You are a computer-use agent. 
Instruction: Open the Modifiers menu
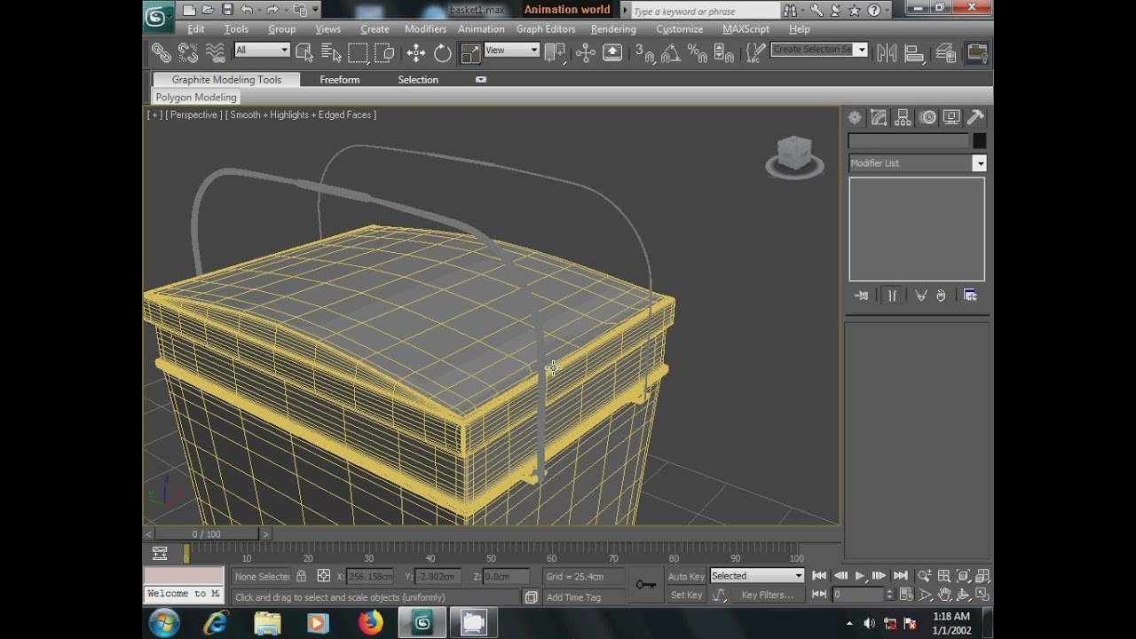point(425,29)
